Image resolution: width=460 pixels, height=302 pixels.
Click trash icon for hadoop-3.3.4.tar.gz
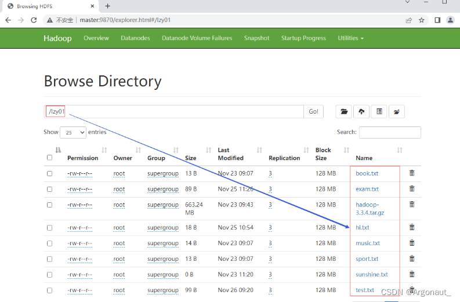coord(412,205)
